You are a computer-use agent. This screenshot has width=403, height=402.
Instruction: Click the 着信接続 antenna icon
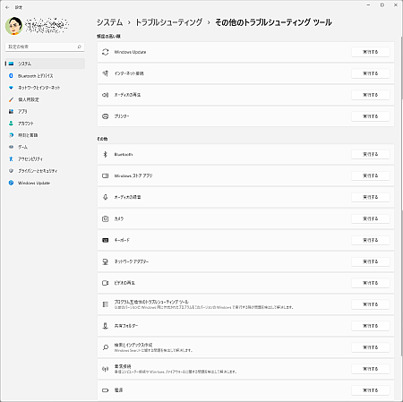(x=106, y=369)
